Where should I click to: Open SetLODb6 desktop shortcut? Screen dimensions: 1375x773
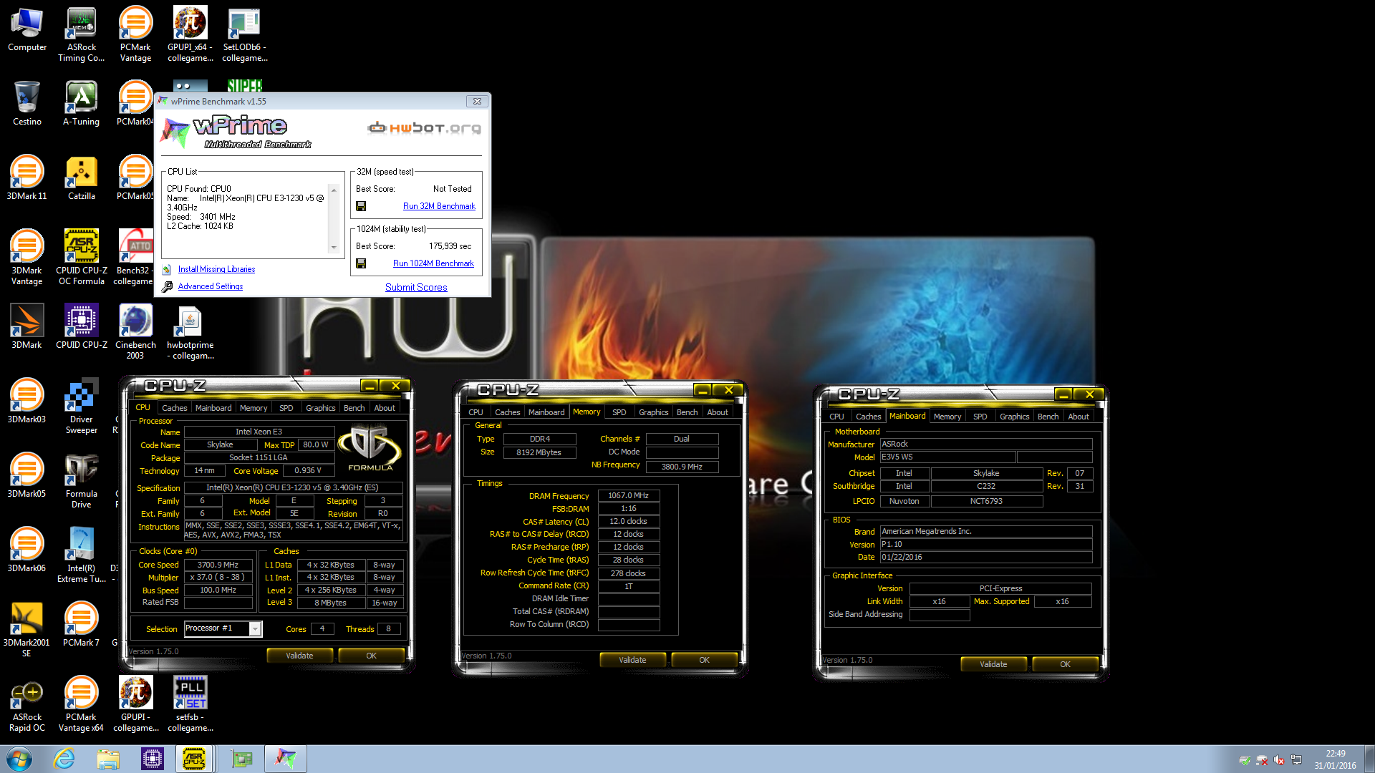pyautogui.click(x=244, y=34)
